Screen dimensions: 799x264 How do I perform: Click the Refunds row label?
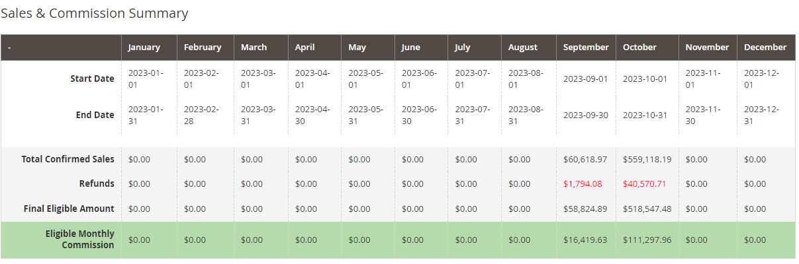click(x=97, y=183)
